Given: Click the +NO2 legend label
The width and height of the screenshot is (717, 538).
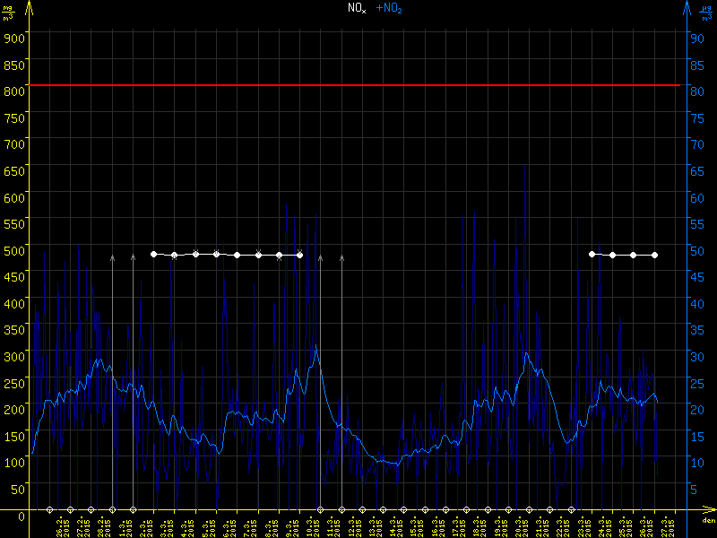Looking at the screenshot, I should click(388, 8).
